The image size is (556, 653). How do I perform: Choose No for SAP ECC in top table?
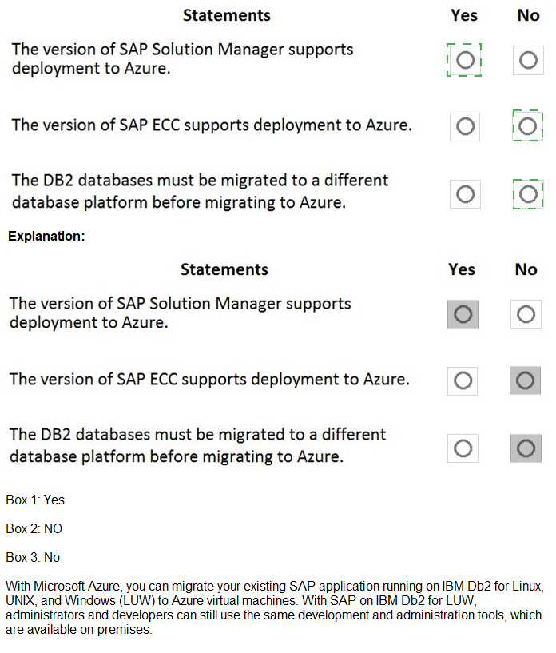coord(527,125)
